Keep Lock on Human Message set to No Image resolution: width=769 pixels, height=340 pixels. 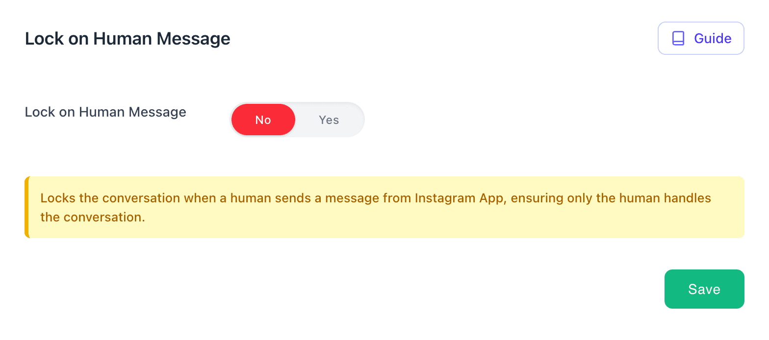(263, 120)
